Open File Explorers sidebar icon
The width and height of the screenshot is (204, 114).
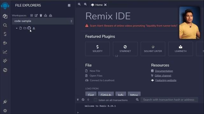coord(5,16)
